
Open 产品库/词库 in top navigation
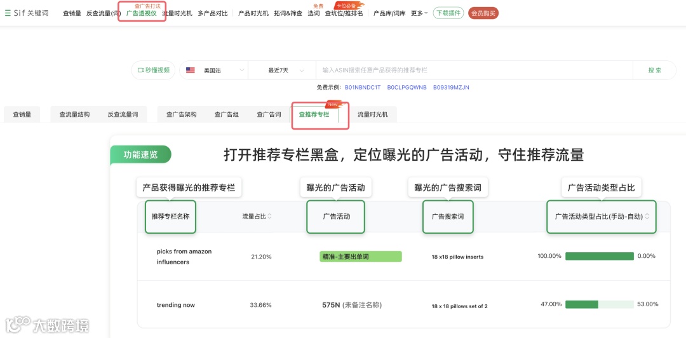[x=389, y=13]
